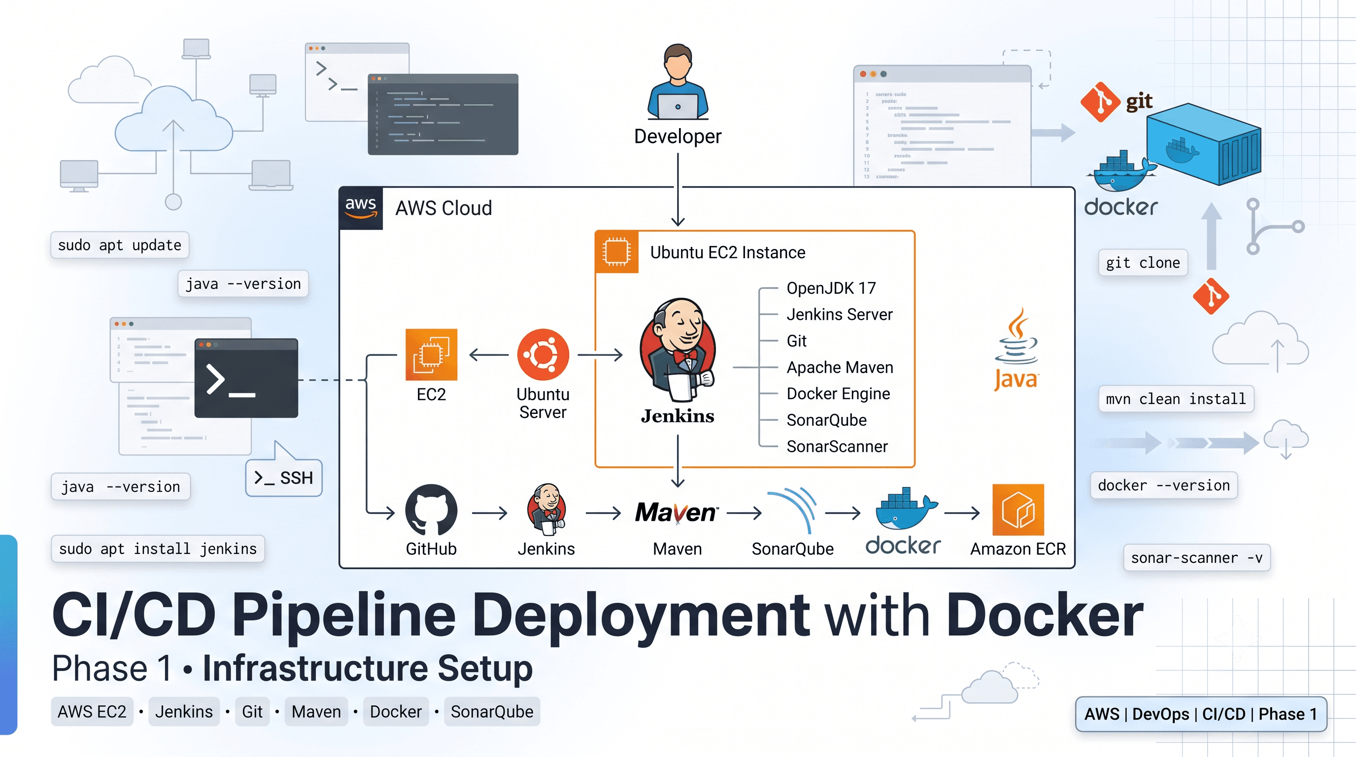Select the mvn clean install chip
The height and width of the screenshot is (757, 1356).
click(1176, 399)
